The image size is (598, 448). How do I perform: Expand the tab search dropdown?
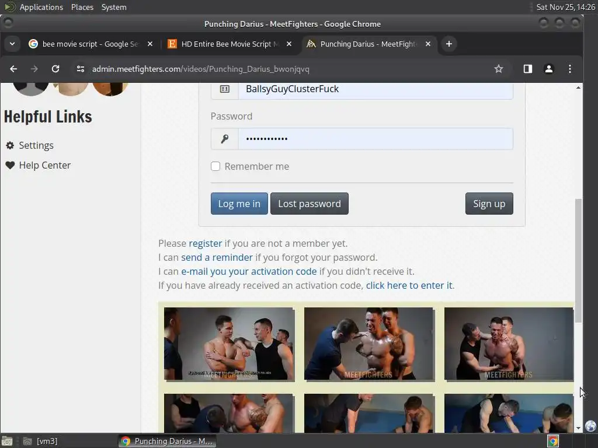(12, 44)
